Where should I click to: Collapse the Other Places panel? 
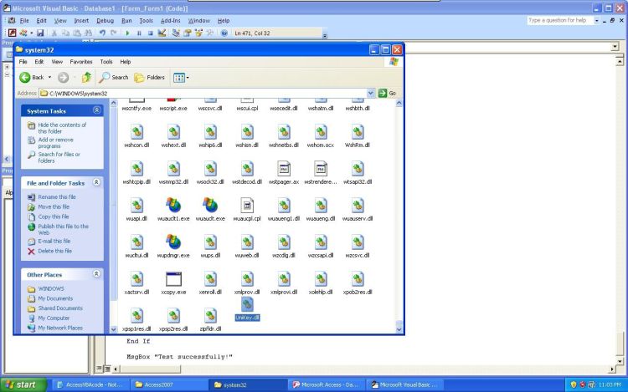[96, 273]
